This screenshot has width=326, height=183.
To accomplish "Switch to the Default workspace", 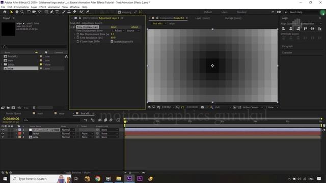I will click(x=208, y=12).
